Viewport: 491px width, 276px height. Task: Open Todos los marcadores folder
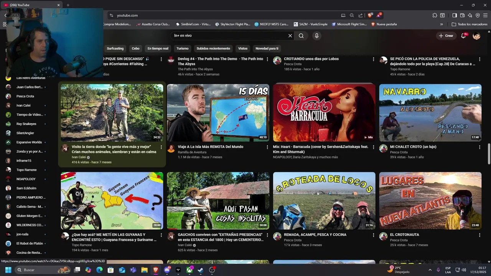(470, 24)
